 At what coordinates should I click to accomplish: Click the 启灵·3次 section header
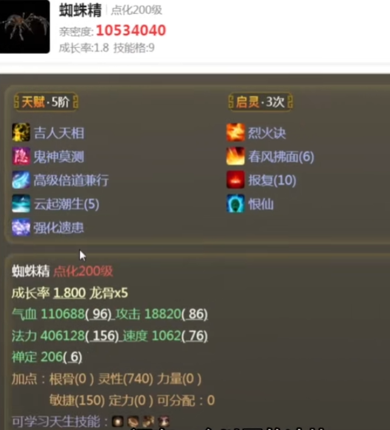click(x=260, y=102)
